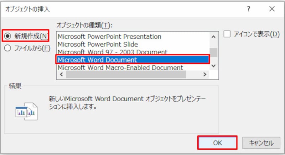This screenshot has width=285, height=155.
Task: Select Microsoft Word Macro-Enabled Document
Action: pyautogui.click(x=120, y=67)
